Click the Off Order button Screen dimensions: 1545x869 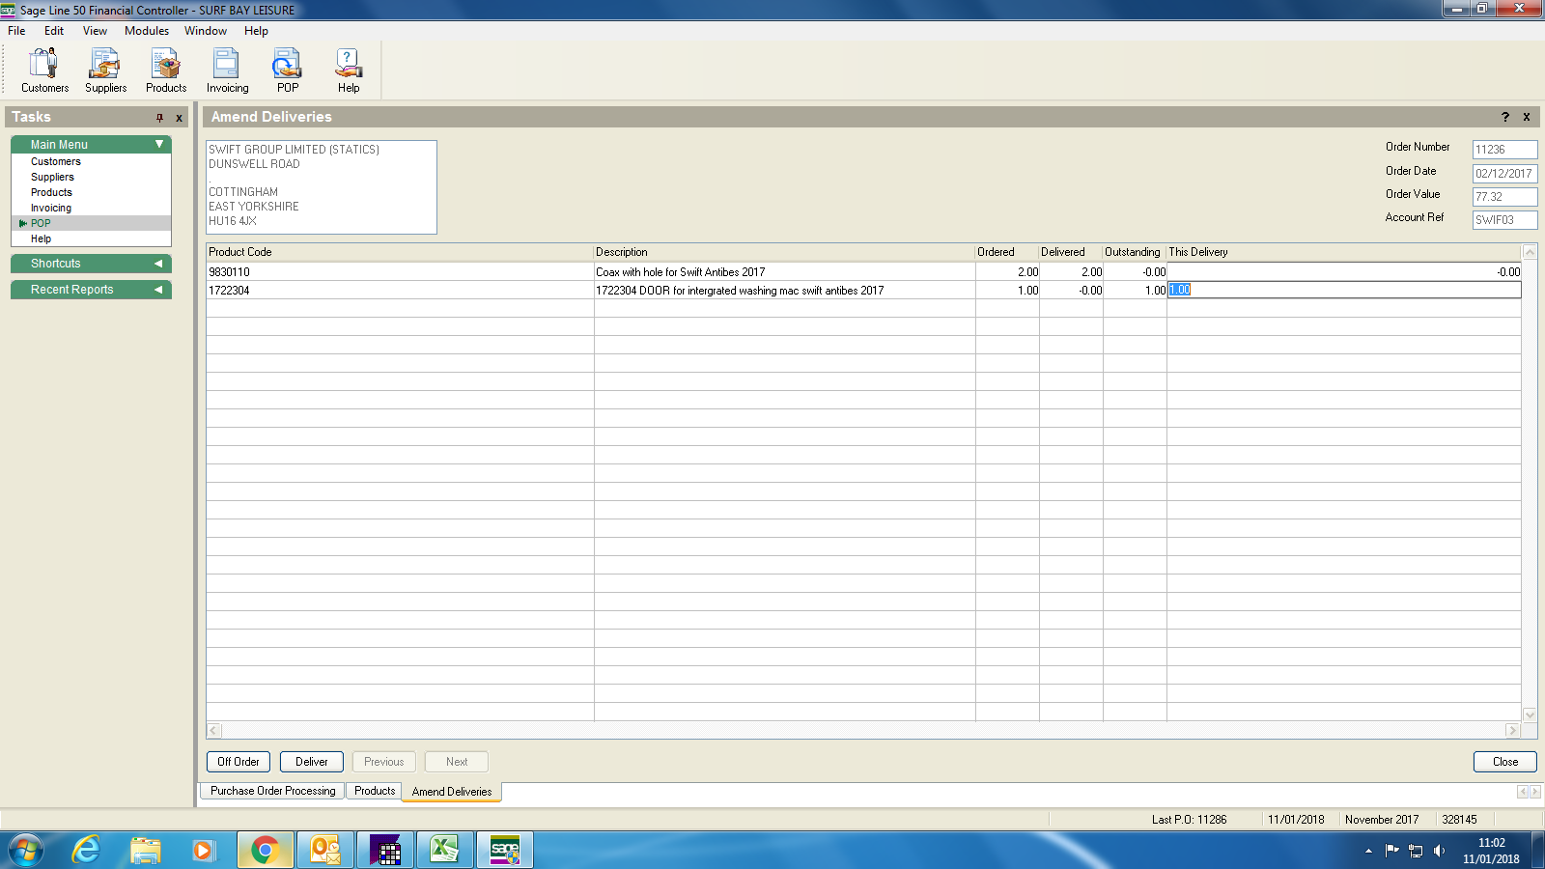(x=239, y=762)
